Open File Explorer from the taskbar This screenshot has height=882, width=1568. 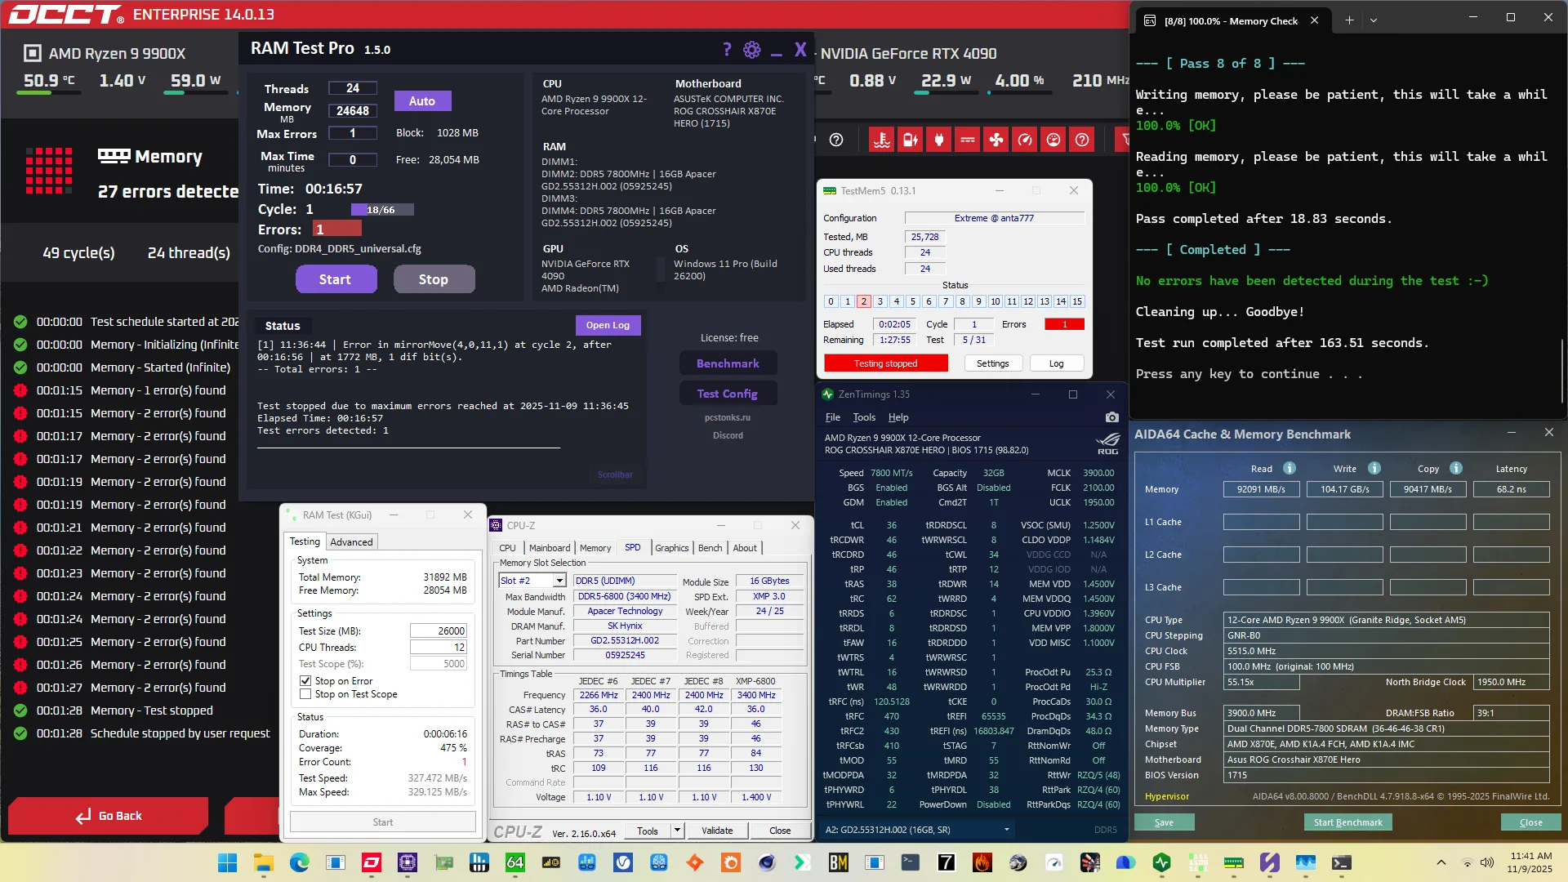tap(263, 862)
